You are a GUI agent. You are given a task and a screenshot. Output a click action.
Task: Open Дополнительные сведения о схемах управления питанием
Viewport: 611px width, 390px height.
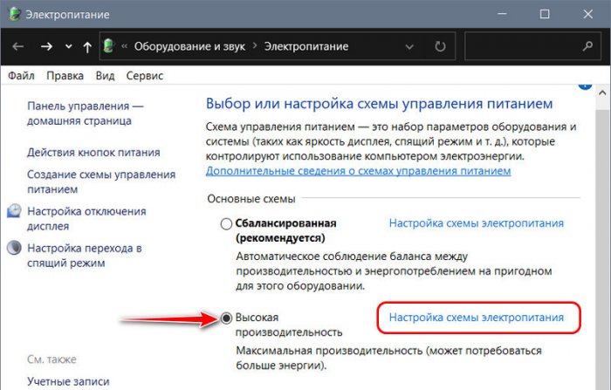pos(358,171)
